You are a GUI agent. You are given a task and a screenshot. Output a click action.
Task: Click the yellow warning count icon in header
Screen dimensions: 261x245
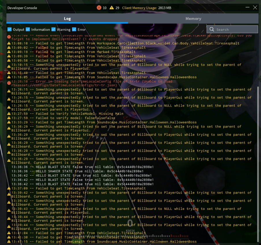[112, 8]
